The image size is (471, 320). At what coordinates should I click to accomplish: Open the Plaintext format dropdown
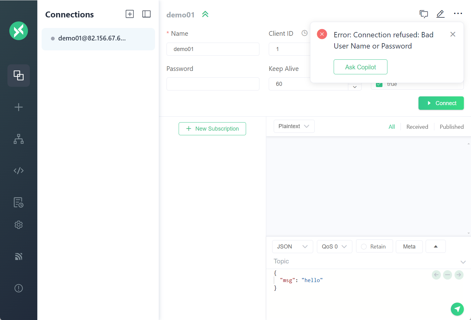click(294, 126)
